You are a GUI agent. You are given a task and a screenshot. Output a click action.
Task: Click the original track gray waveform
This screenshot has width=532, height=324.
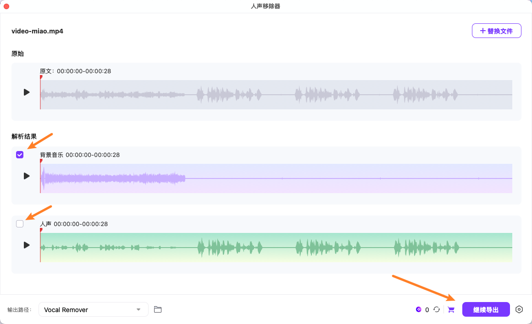click(276, 95)
